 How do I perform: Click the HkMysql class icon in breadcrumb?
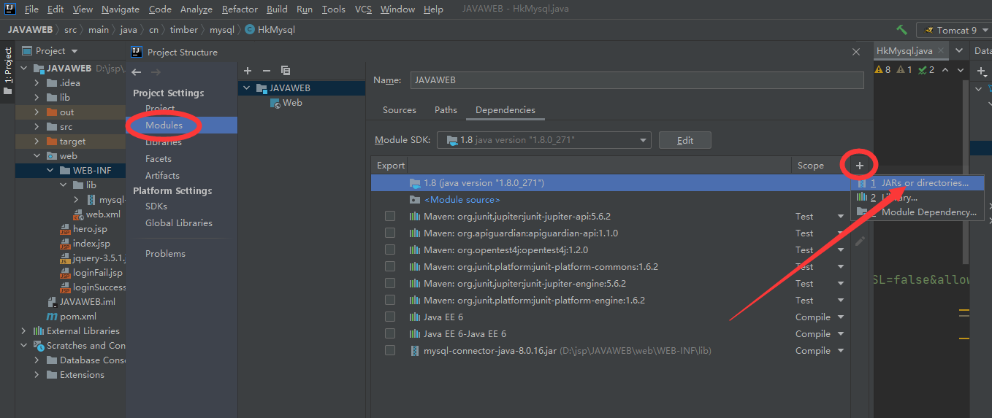(251, 30)
